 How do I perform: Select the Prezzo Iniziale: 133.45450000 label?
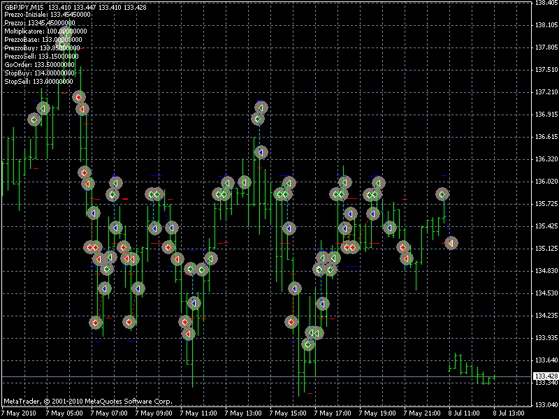pos(48,15)
